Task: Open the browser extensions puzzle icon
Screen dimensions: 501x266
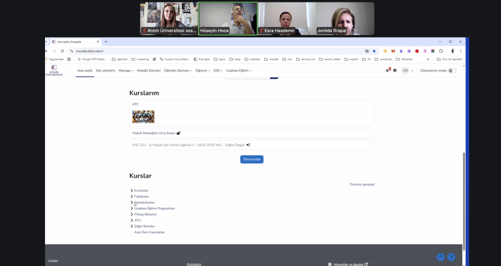Action: click(x=441, y=51)
